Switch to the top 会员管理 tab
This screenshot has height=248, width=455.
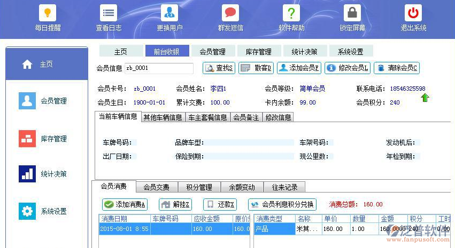[x=213, y=51]
